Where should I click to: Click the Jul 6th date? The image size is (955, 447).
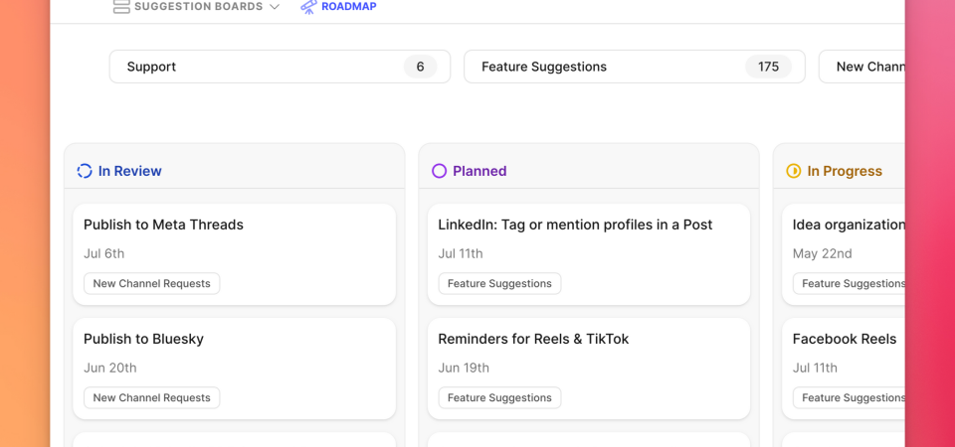pyautogui.click(x=104, y=253)
